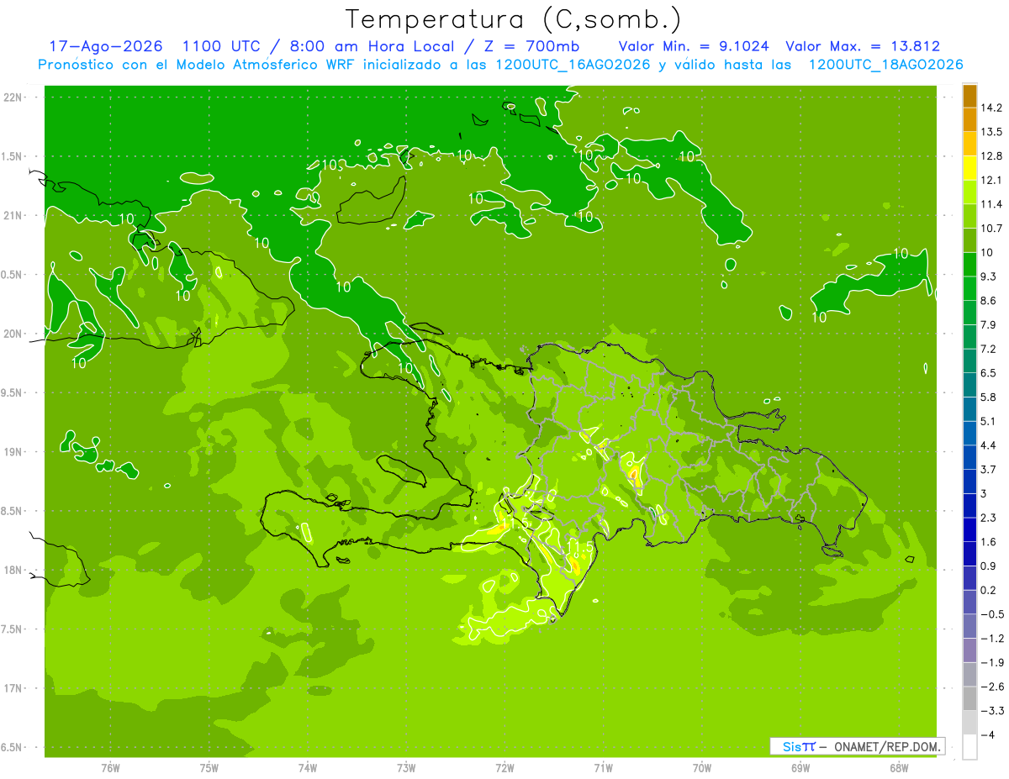Pick the yellow swatch between 12.1 and 12.8
This screenshot has height=779, width=1009.
coord(969,168)
